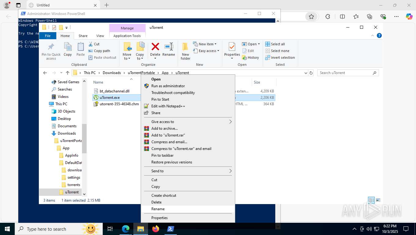Screen dimensions: 416x235
Task: Open Microsoft Edge from the taskbar
Action: tap(126, 229)
